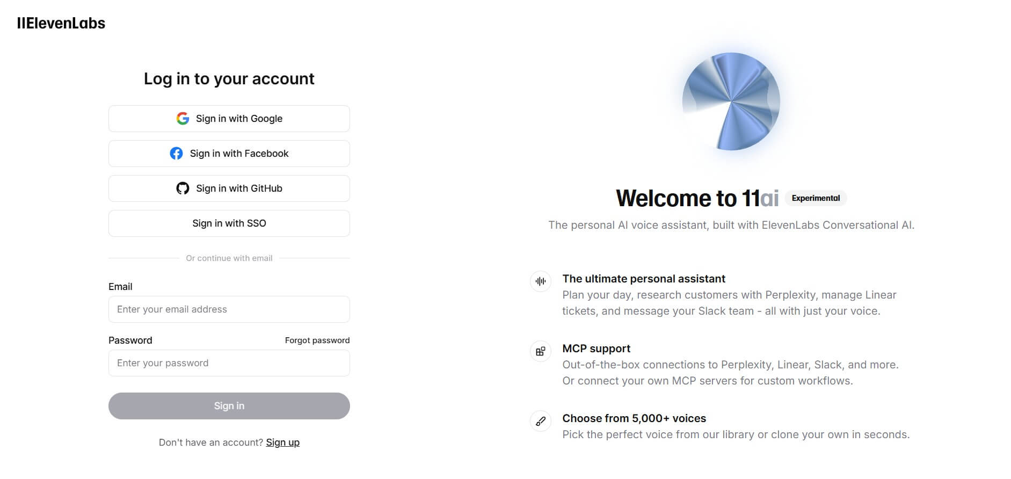The height and width of the screenshot is (479, 1011).
Task: Choose Sign in with GitHub
Action: click(229, 188)
